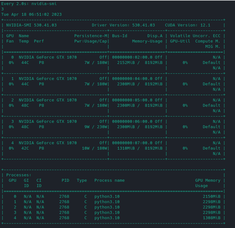Screen dimensions: 235x228
Task: Click the 'Disp.A' column header
Action: tap(155, 36)
